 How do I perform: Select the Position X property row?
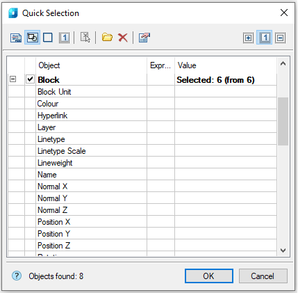[142, 221]
